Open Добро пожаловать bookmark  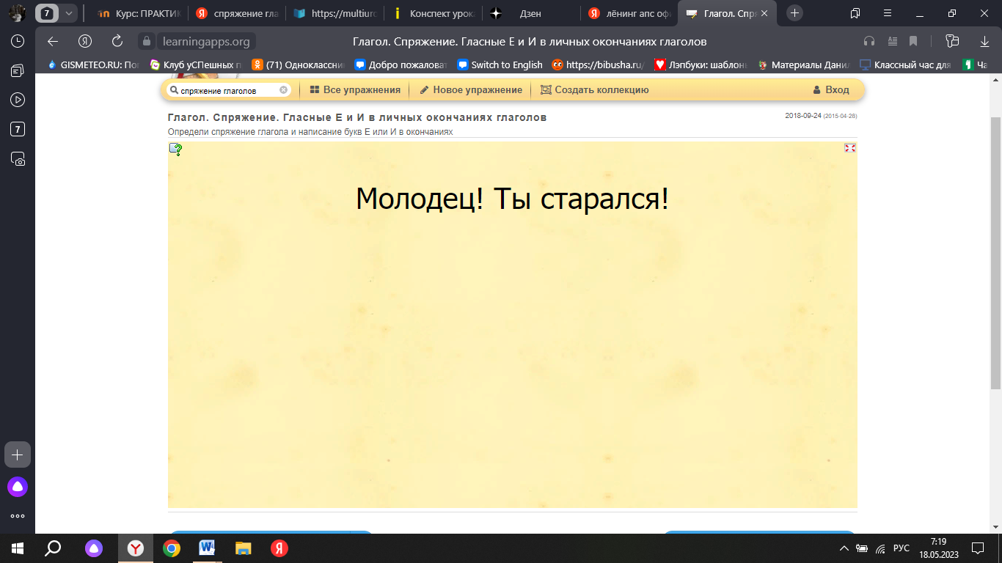point(401,65)
